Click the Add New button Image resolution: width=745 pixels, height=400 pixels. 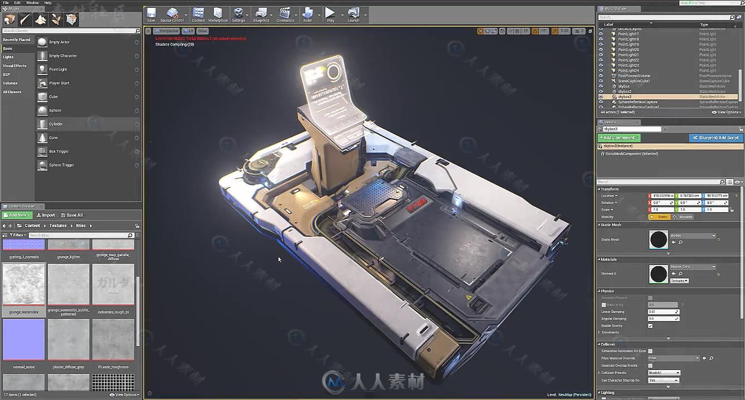17,215
